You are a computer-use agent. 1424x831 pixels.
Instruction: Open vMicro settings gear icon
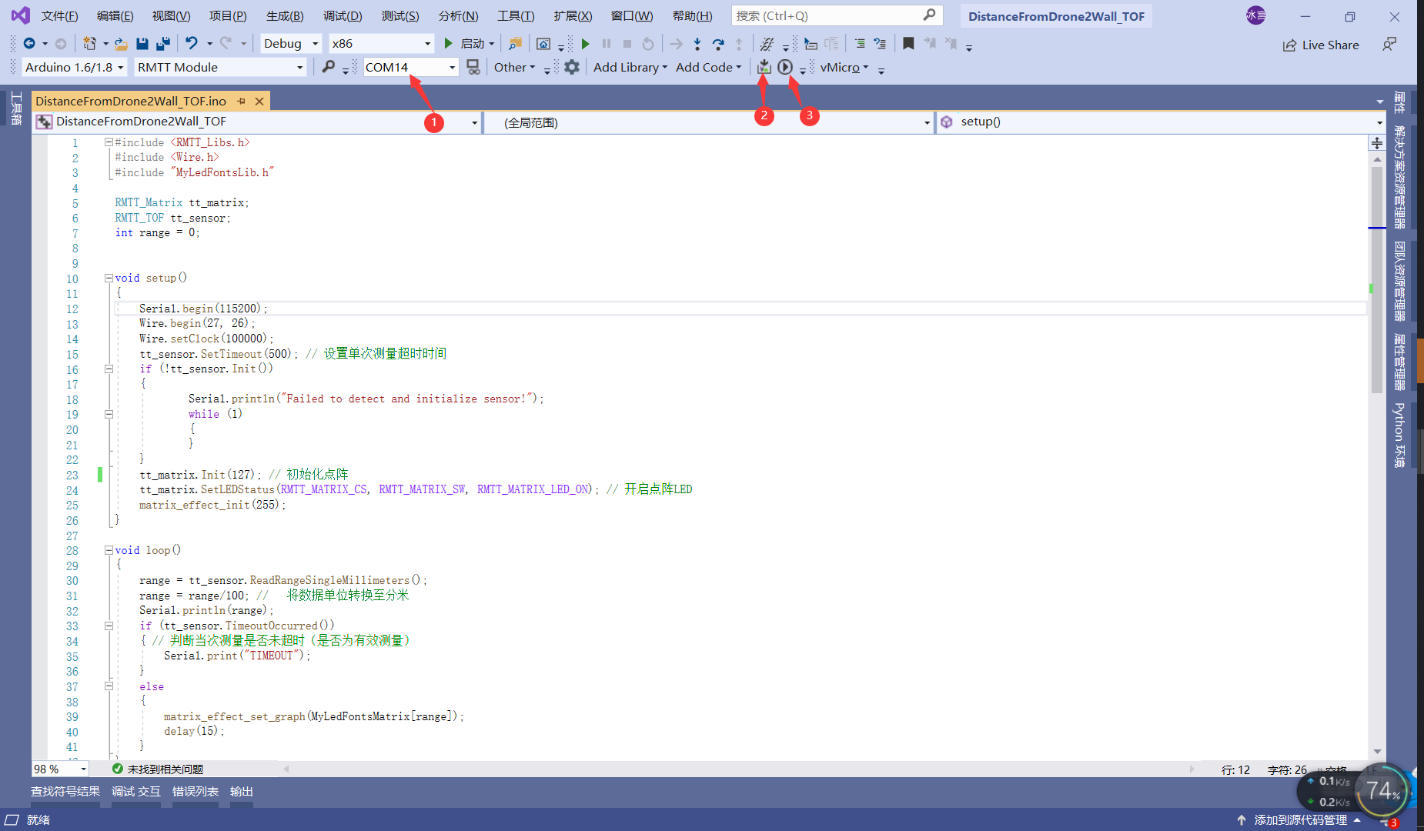(571, 67)
